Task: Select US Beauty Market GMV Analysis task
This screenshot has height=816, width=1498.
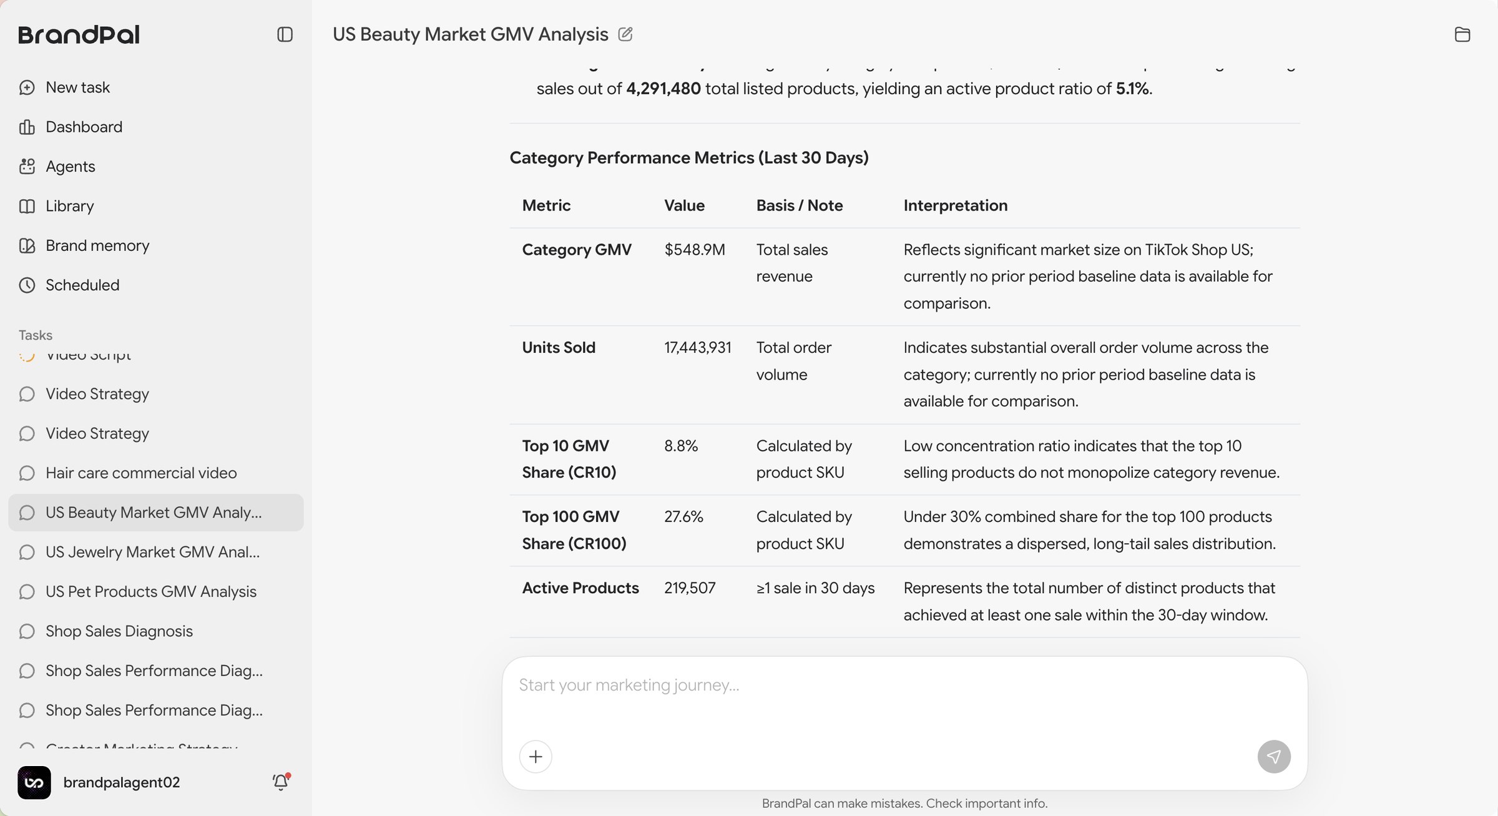Action: point(156,513)
